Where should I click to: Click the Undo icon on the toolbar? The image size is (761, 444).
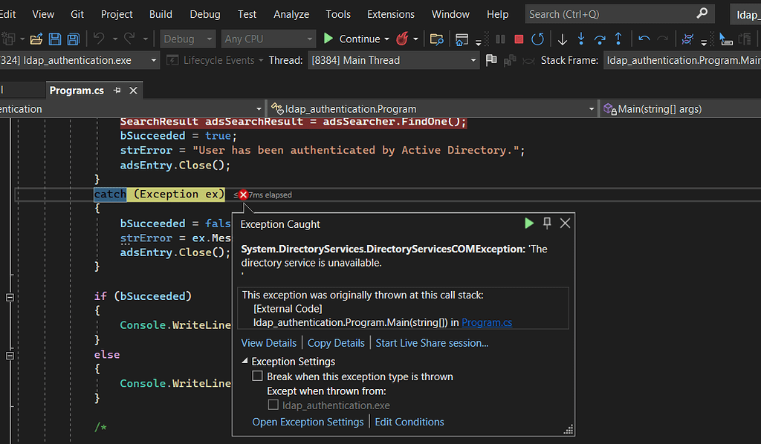pos(99,39)
